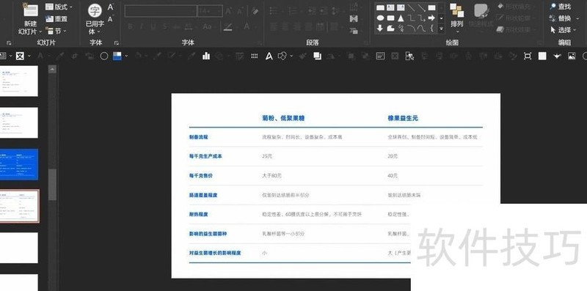Open the 版式 layout dropdown
Image resolution: width=587 pixels, height=291 pixels.
[59, 7]
